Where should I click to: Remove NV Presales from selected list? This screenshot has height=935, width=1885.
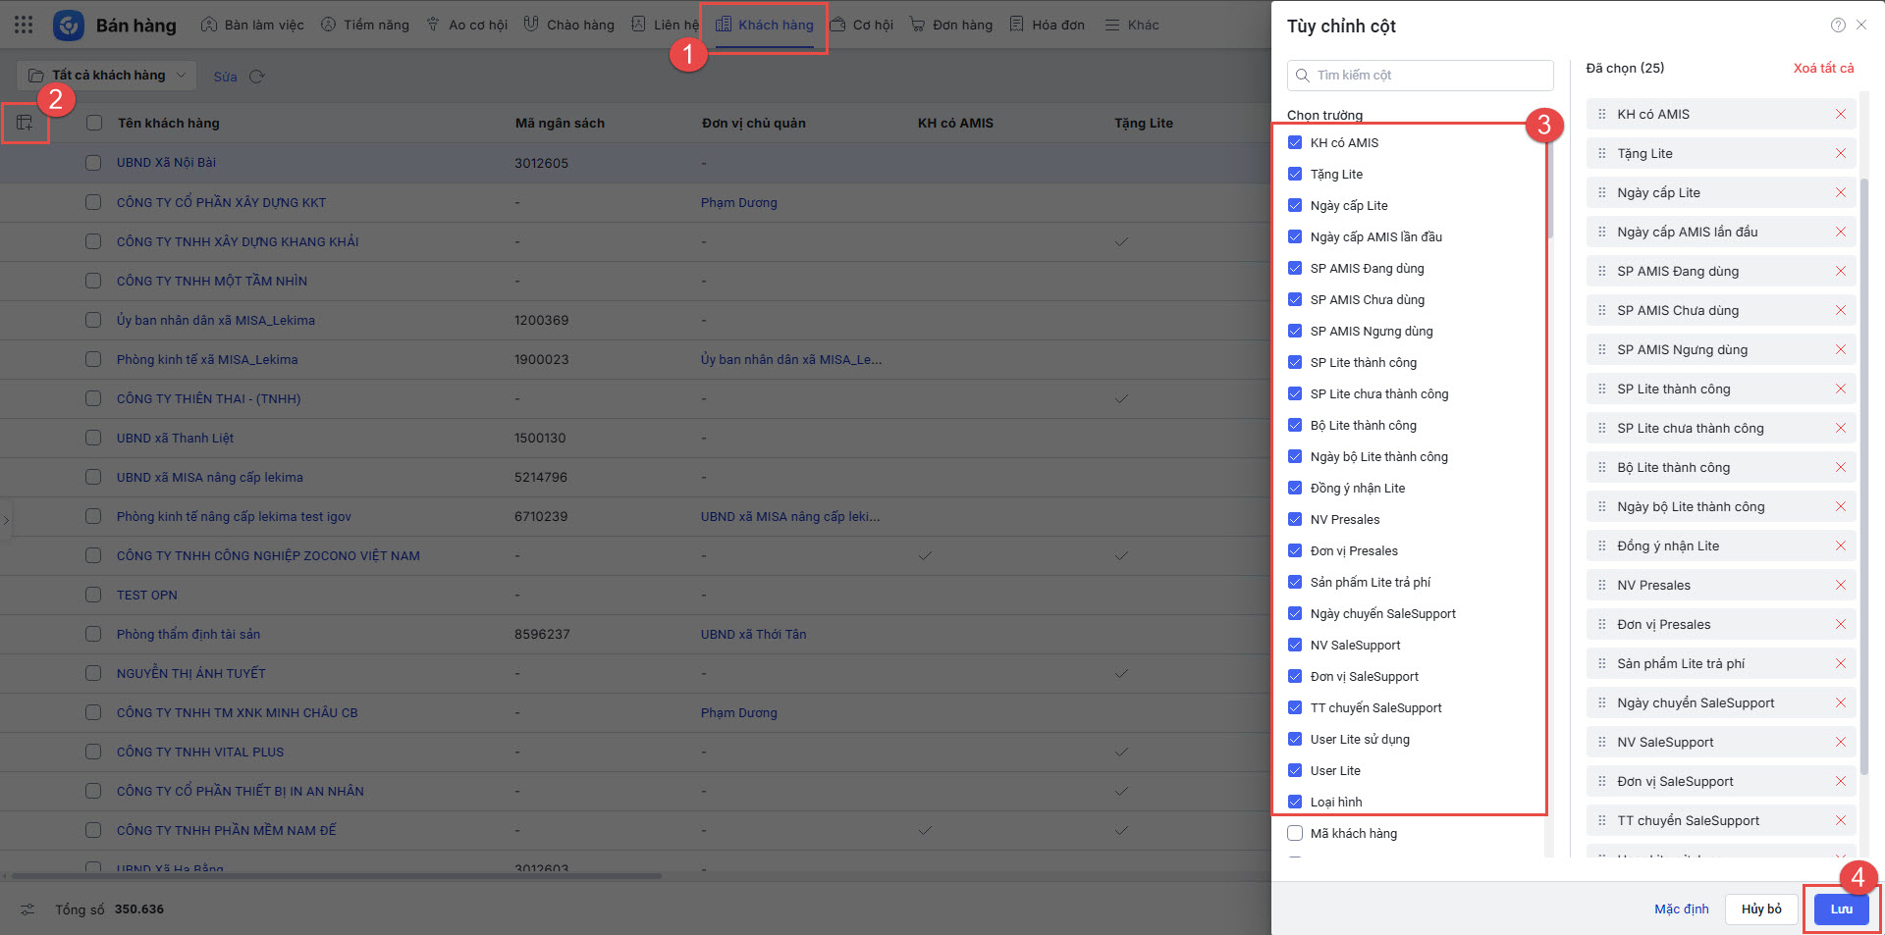(x=1841, y=586)
